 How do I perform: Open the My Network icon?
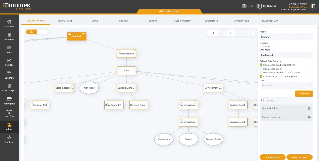259,6
